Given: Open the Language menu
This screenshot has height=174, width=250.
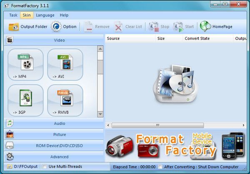Looking at the screenshot, I should click(x=45, y=15).
